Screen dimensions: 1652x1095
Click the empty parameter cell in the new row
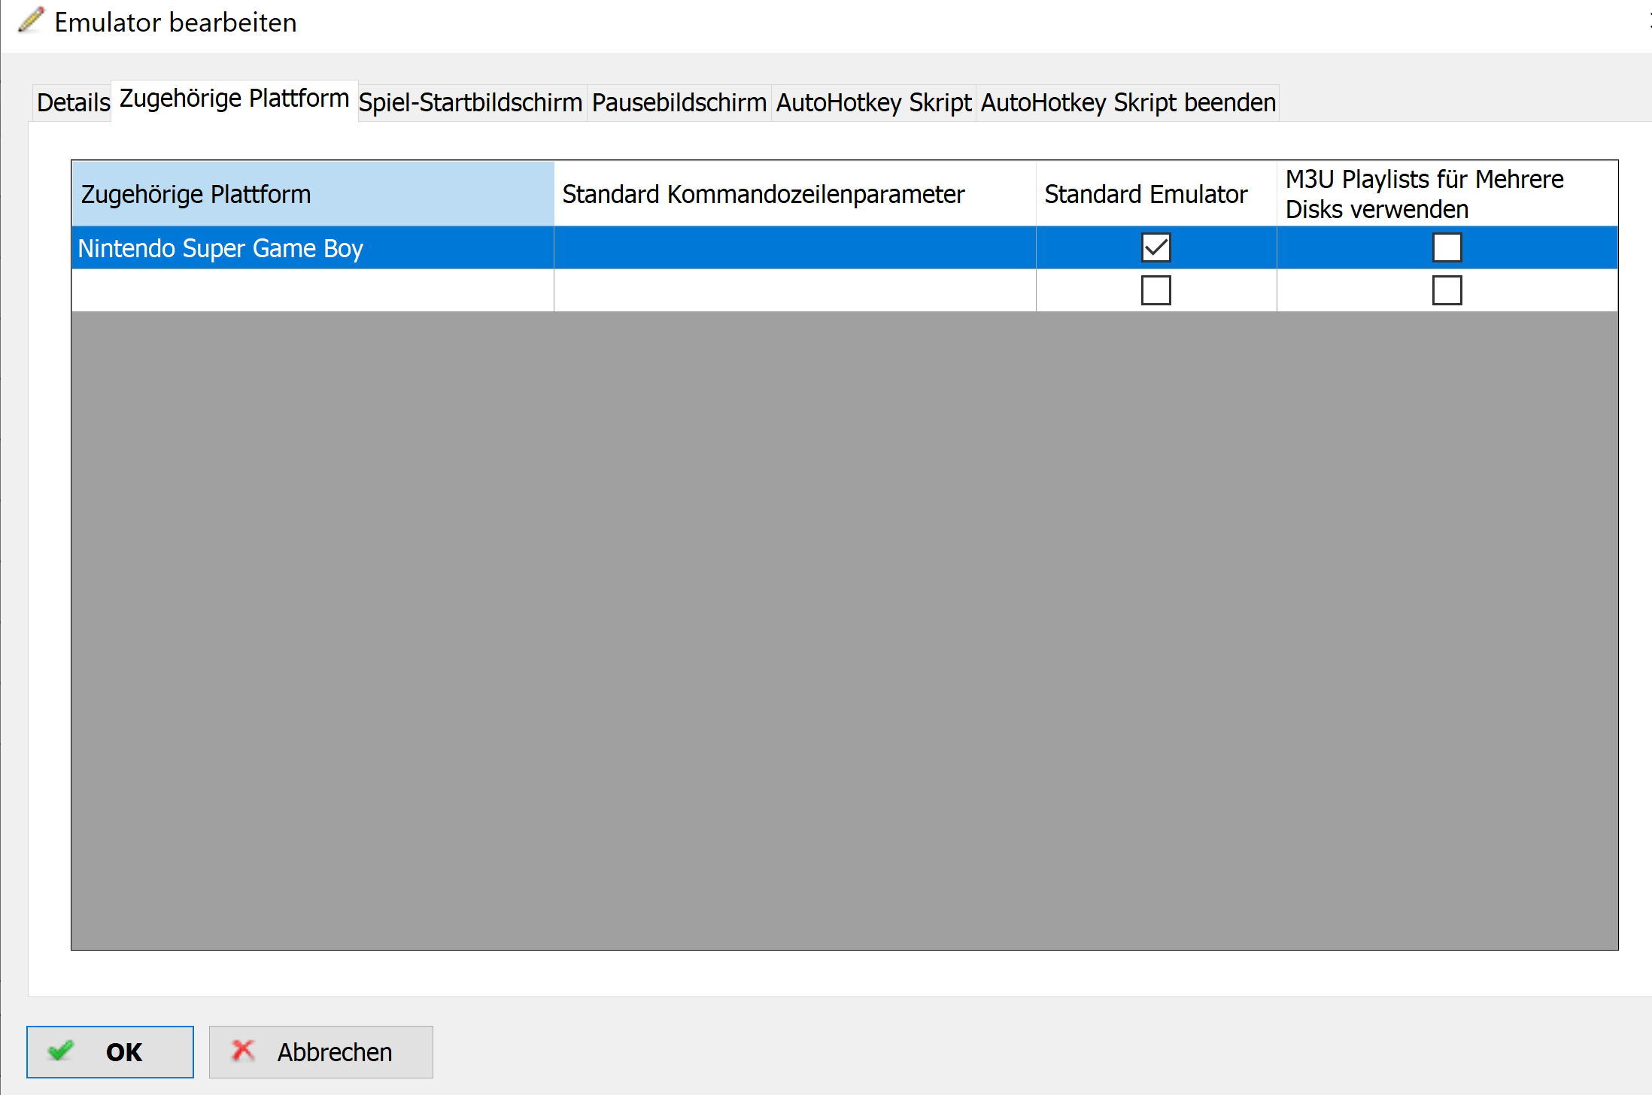click(795, 290)
